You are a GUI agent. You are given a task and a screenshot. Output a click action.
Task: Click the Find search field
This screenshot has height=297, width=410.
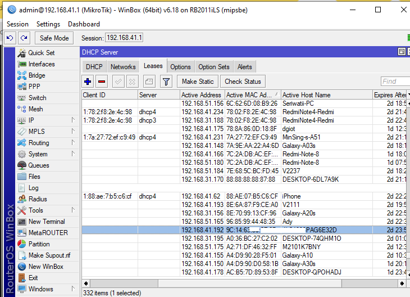coord(395,82)
